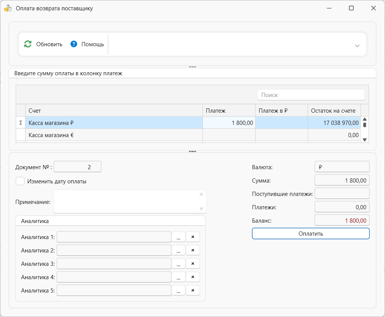Screen dimensions: 385x317
Task: Open the Аналитика 5 browse (...) button
Action: pos(178,290)
